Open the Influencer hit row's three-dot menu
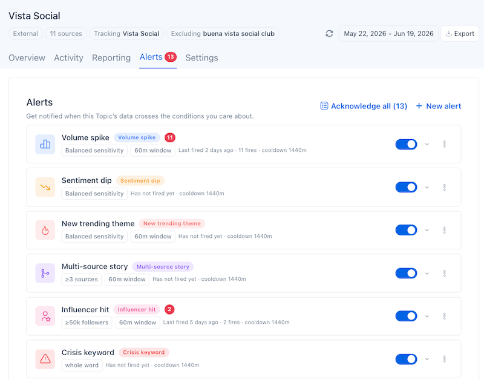 pyautogui.click(x=445, y=316)
